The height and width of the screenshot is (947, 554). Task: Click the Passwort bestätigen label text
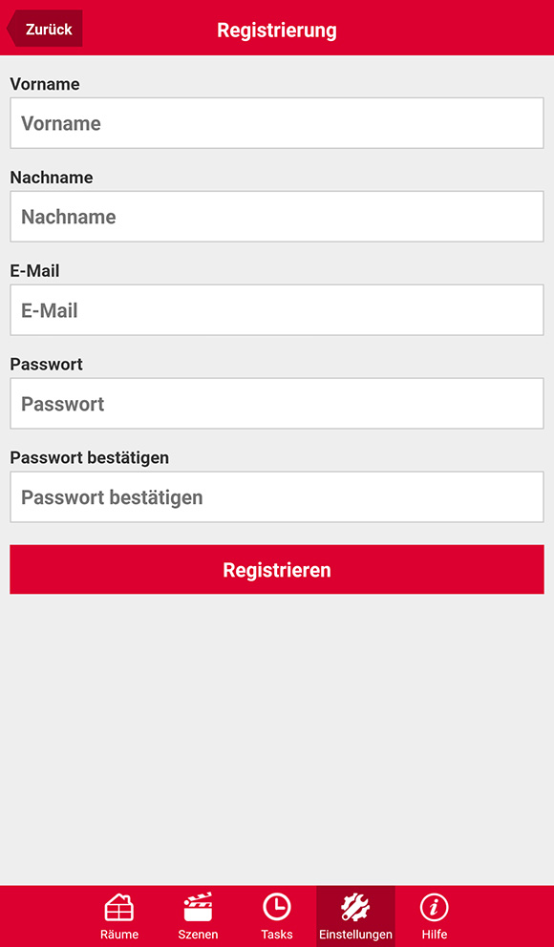tap(90, 458)
